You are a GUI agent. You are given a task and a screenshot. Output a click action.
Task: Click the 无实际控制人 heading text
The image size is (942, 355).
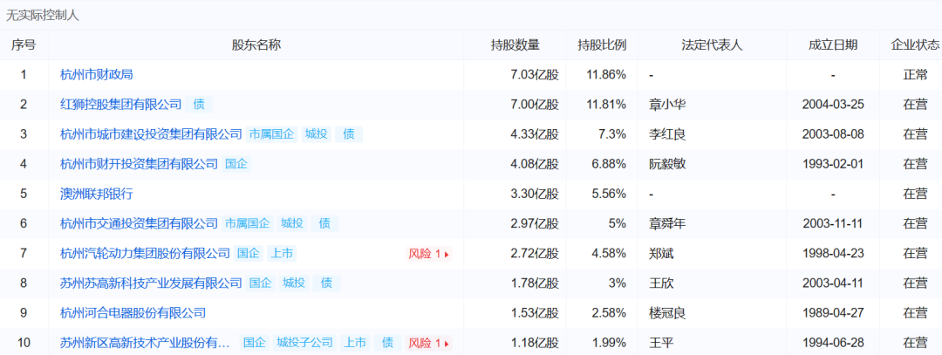click(x=43, y=16)
